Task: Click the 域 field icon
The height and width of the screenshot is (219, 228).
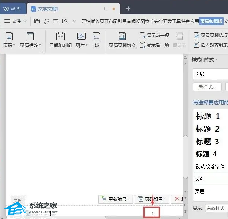Action: 96,37
